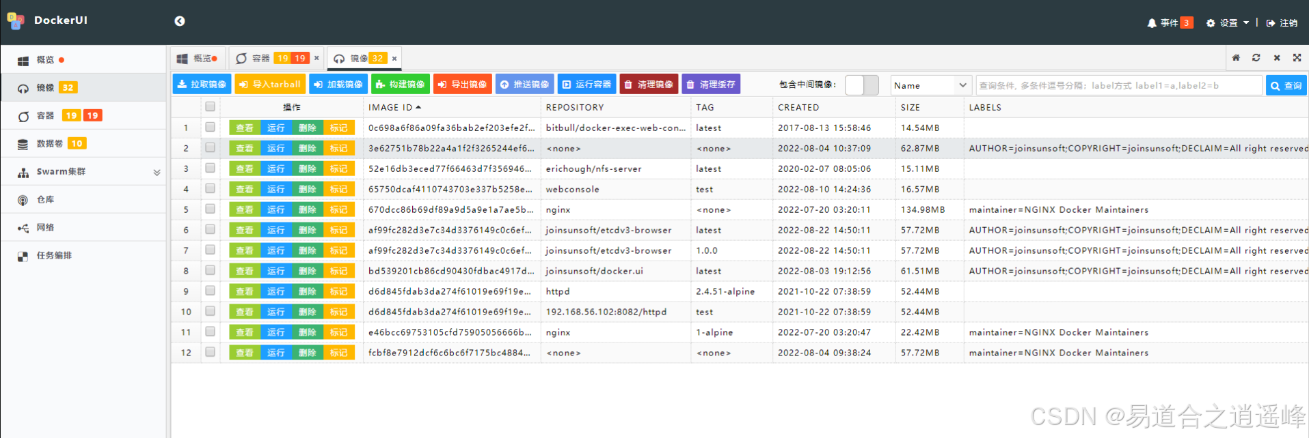The height and width of the screenshot is (438, 1309).
Task: Check the select-all checkbox in table header
Action: (210, 106)
